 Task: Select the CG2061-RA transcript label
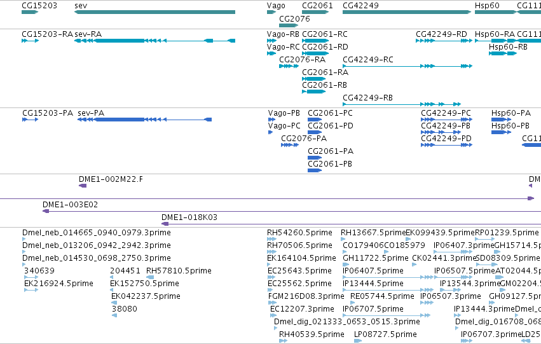click(x=325, y=72)
